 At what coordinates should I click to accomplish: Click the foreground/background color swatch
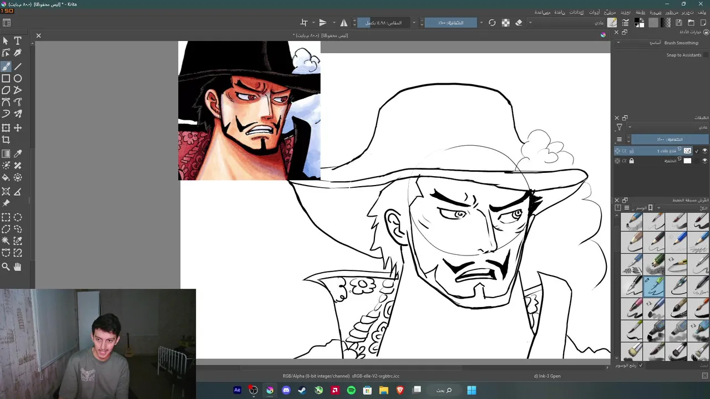pyautogui.click(x=639, y=23)
